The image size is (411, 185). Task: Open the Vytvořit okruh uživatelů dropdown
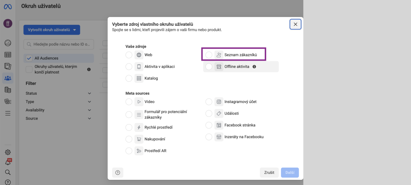pos(51,30)
